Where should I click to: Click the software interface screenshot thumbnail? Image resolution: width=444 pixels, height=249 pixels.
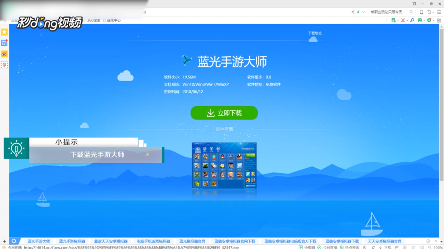pyautogui.click(x=224, y=165)
